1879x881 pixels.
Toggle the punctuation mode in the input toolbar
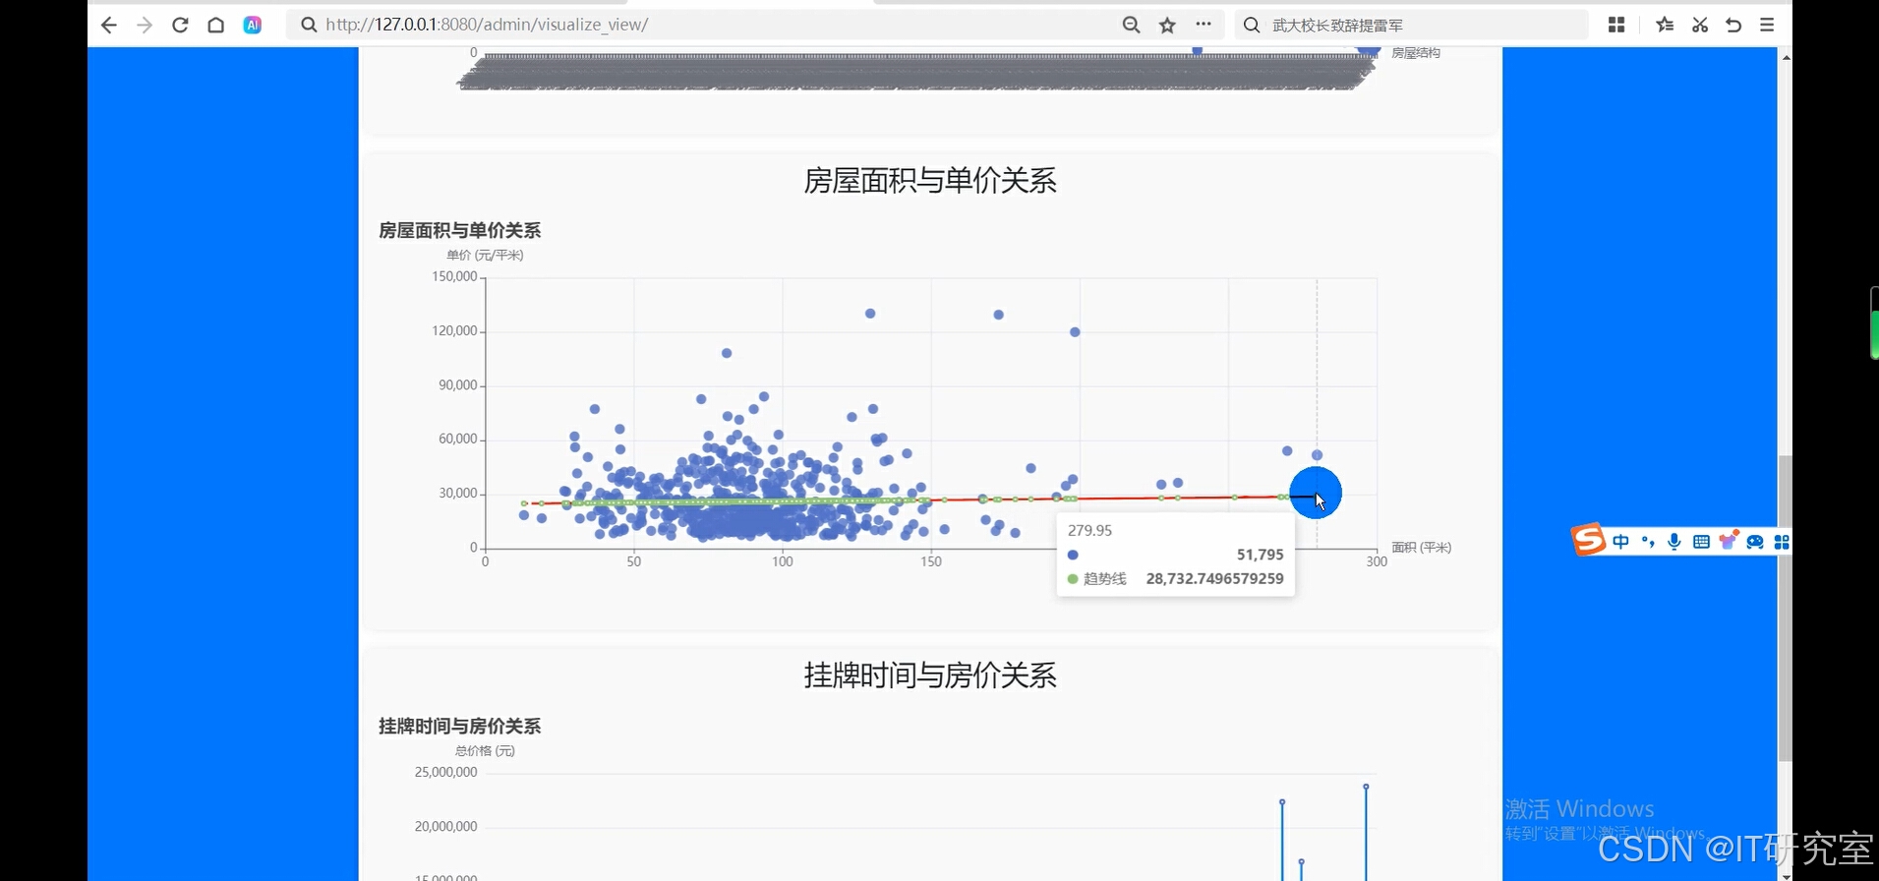click(1647, 542)
